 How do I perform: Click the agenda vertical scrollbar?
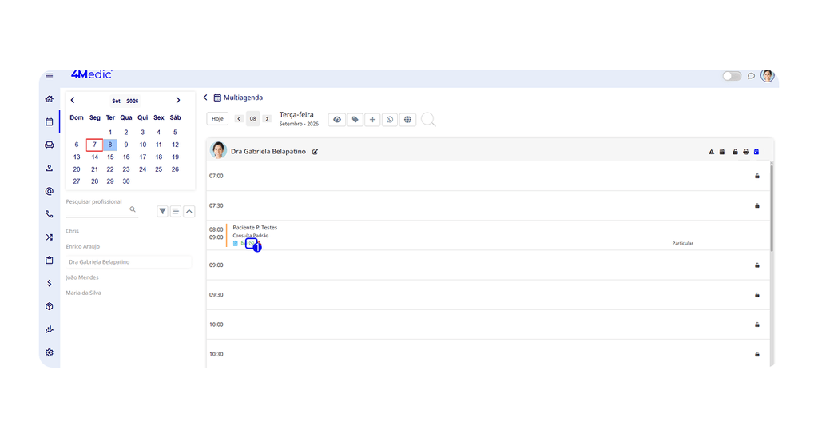(772, 207)
